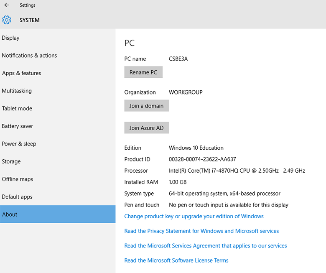Viewport: 326px width, 273px height.
Task: Open the Display settings page
Action: tap(58, 38)
